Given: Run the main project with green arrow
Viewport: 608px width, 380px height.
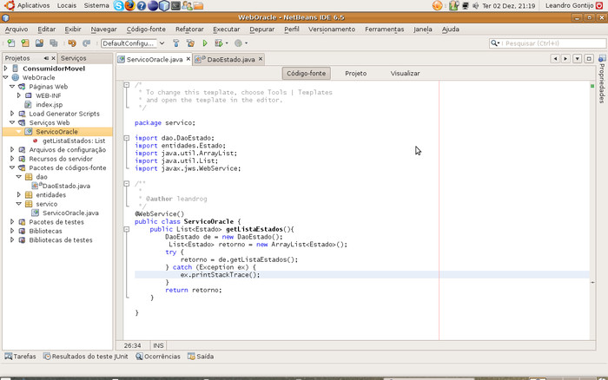Looking at the screenshot, I should tap(205, 43).
